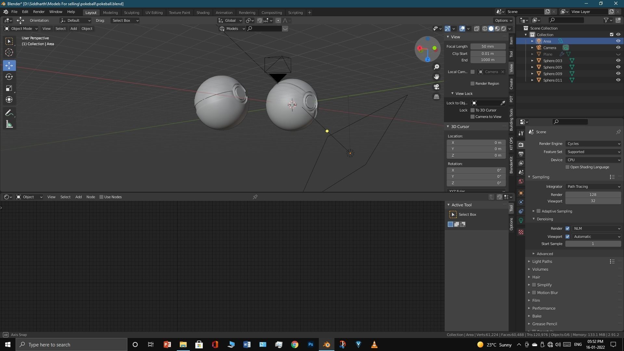The image size is (624, 351).
Task: Switch to wireframe viewport shading
Action: pyautogui.click(x=485, y=29)
